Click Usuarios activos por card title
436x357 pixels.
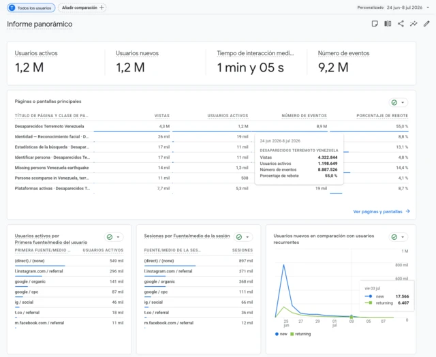coord(37,236)
